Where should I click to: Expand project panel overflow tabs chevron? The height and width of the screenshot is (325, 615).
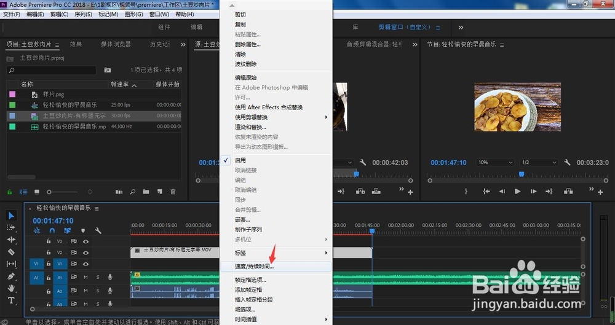click(x=183, y=45)
